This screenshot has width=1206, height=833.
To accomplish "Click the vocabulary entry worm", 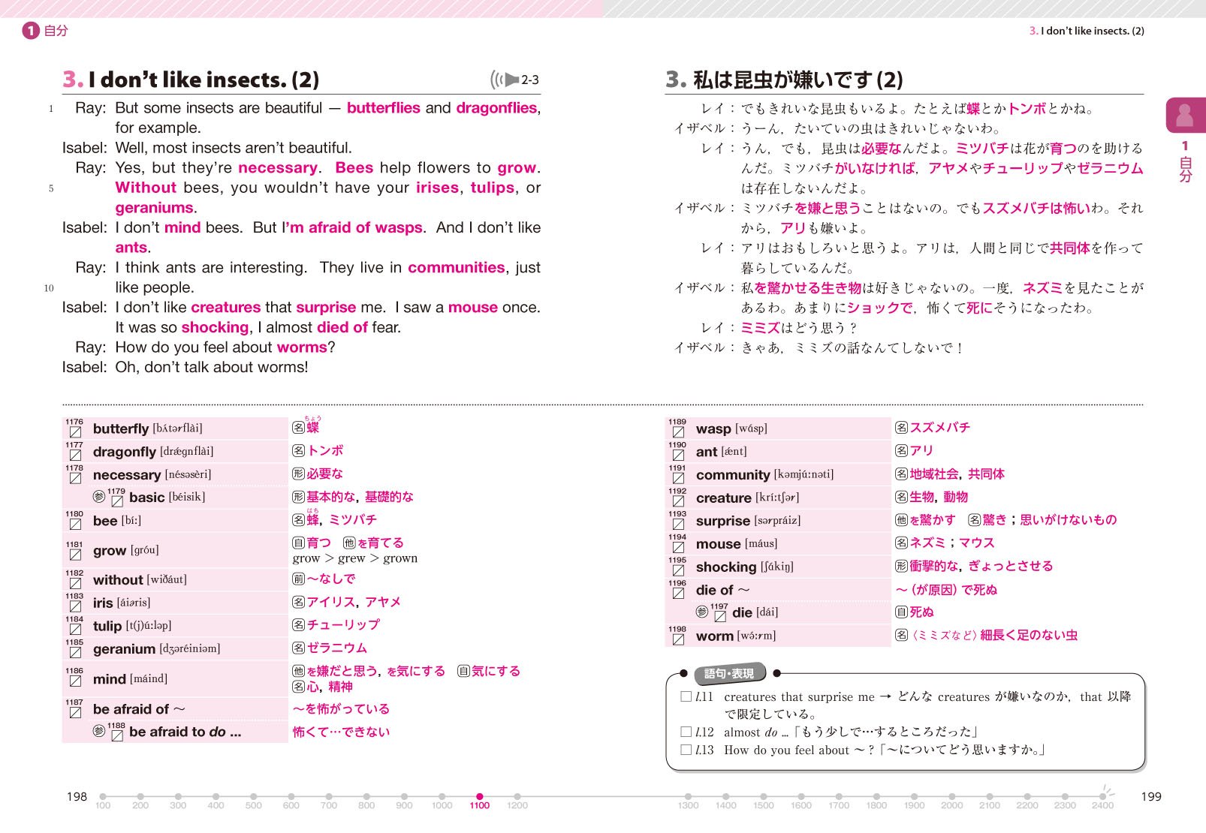I will click(x=736, y=636).
